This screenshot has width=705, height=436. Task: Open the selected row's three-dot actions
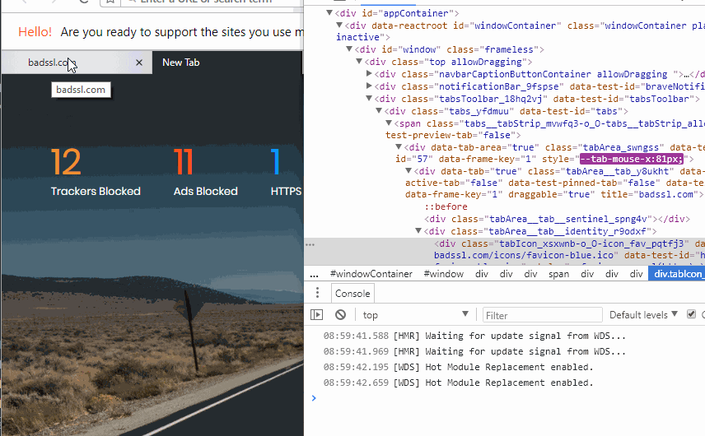pos(310,244)
